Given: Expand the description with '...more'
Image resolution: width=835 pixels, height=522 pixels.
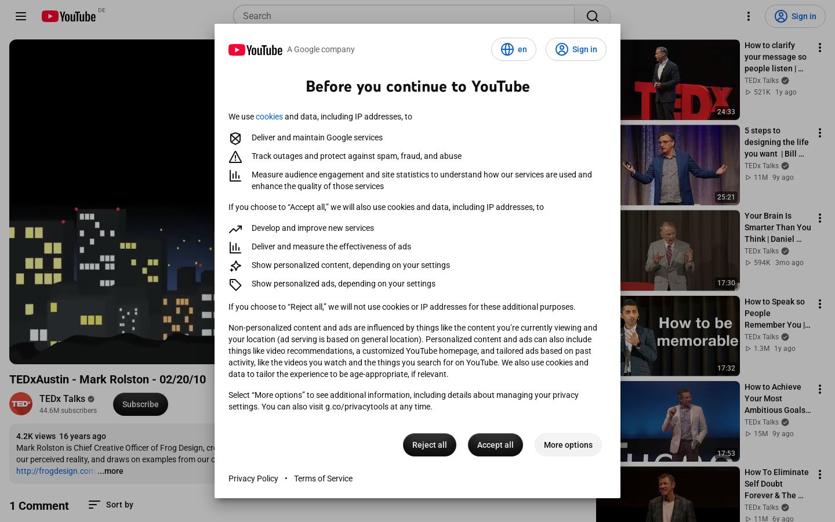Looking at the screenshot, I should (110, 471).
